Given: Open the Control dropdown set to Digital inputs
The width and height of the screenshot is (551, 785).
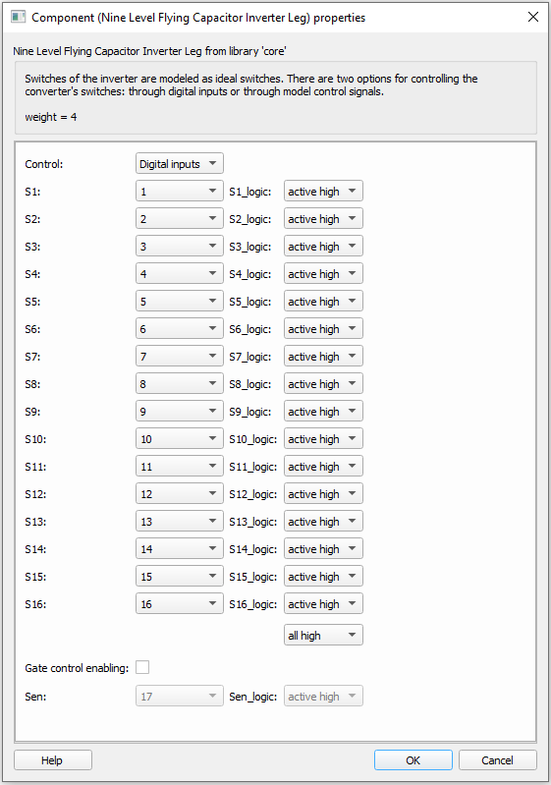Looking at the screenshot, I should pos(180,164).
